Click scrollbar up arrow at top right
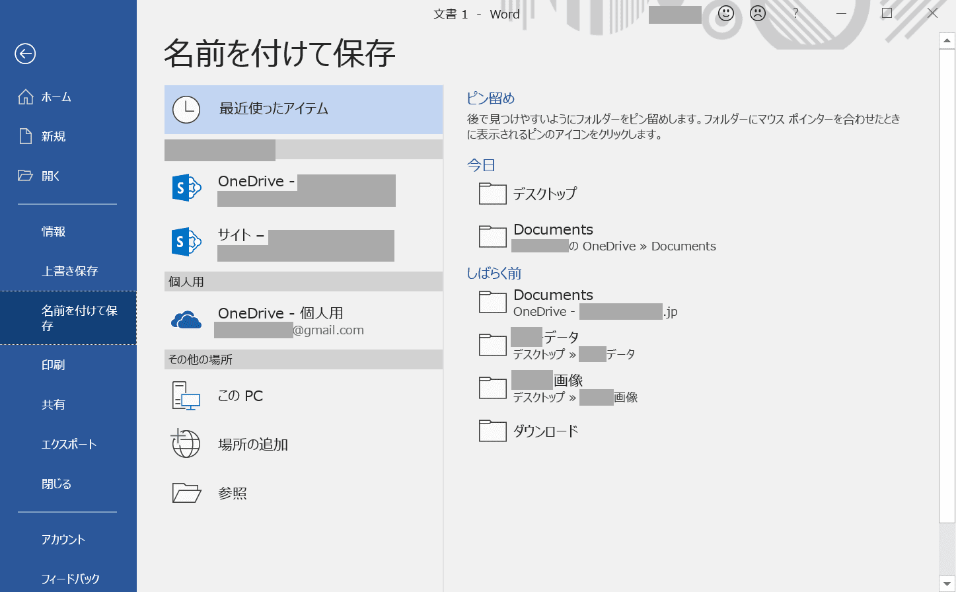Image resolution: width=956 pixels, height=592 pixels. [x=947, y=40]
